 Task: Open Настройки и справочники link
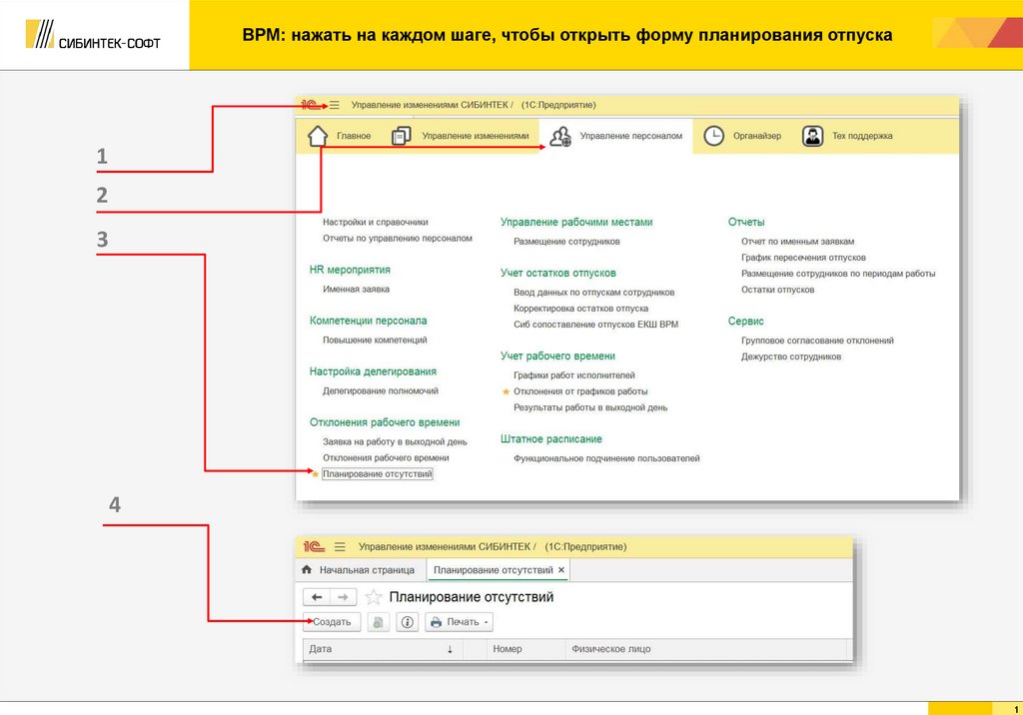tap(376, 222)
